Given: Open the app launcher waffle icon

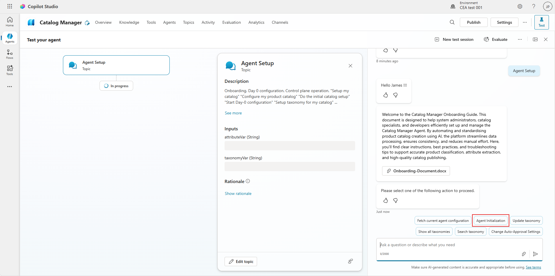Looking at the screenshot, I should click(x=10, y=6).
